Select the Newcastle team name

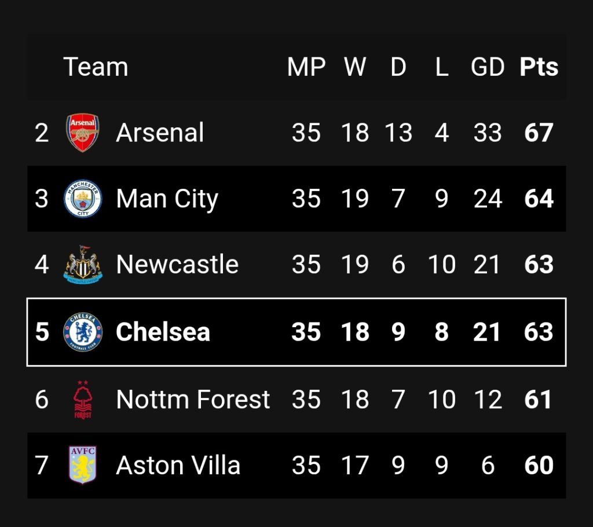177,265
